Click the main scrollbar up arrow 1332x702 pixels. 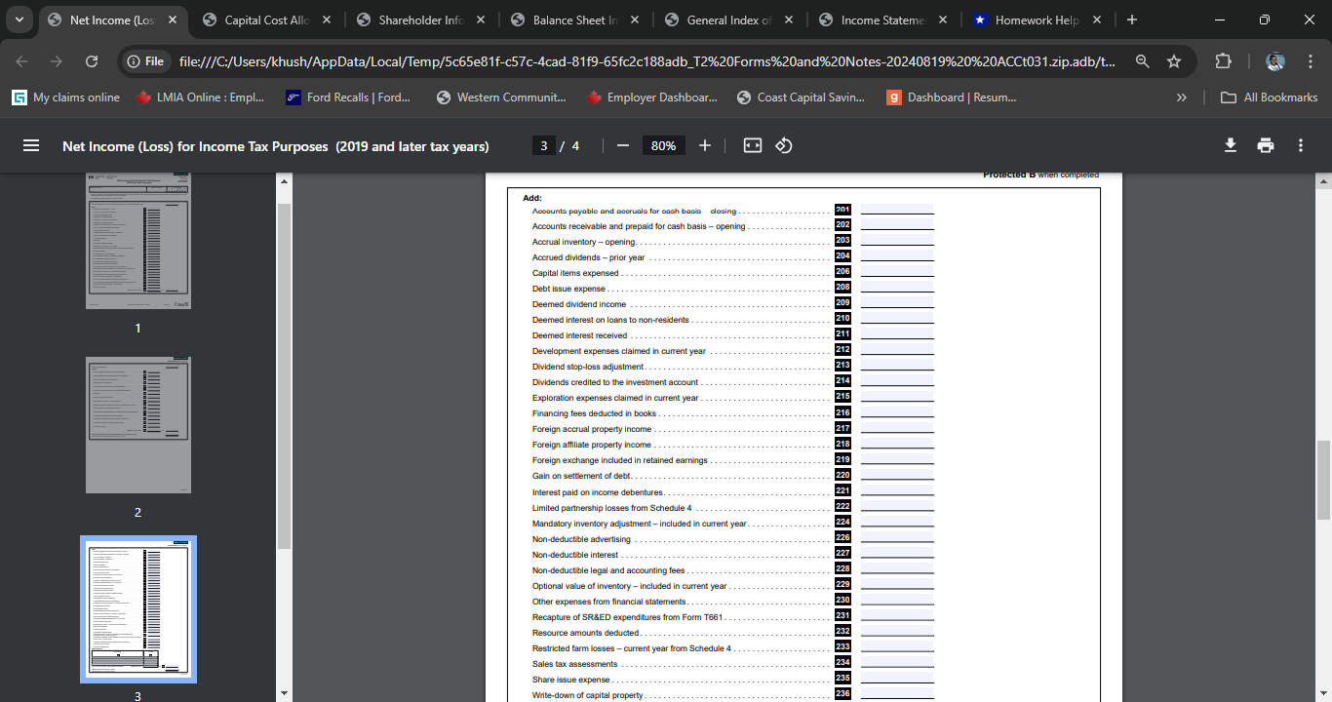pos(1324,181)
